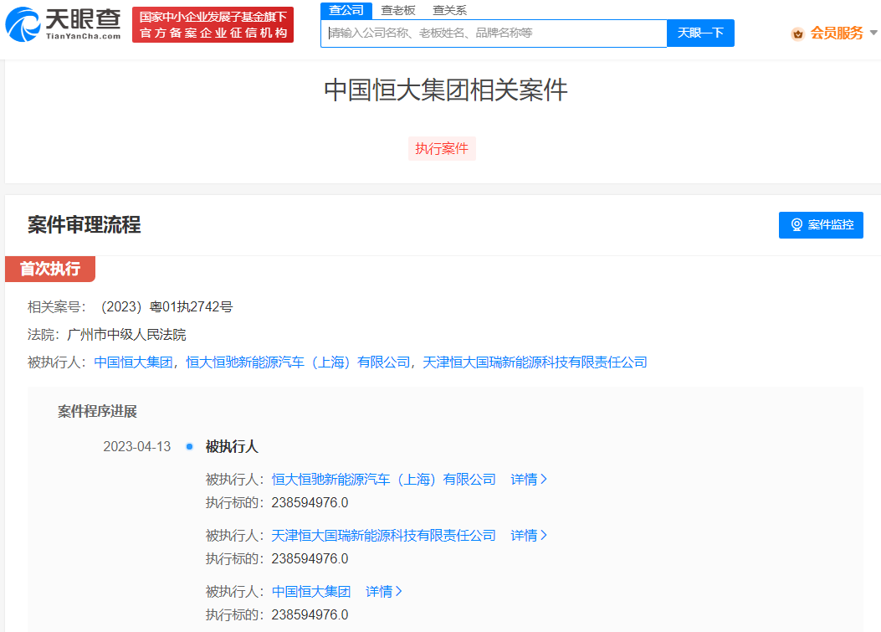Select court name 广州市中级人民法院 text

(x=126, y=335)
